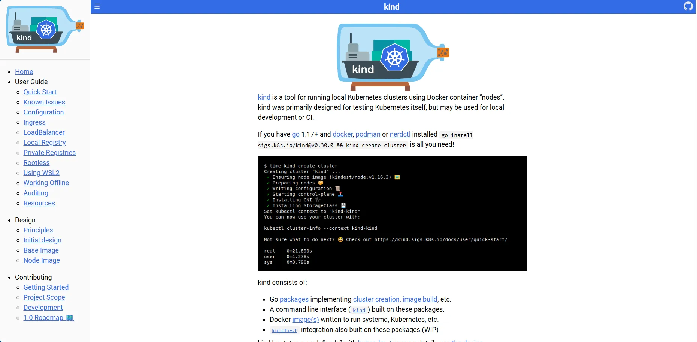Viewport: 697px width, 342px height.
Task: Go to the Local Registry docs
Action: 44,142
